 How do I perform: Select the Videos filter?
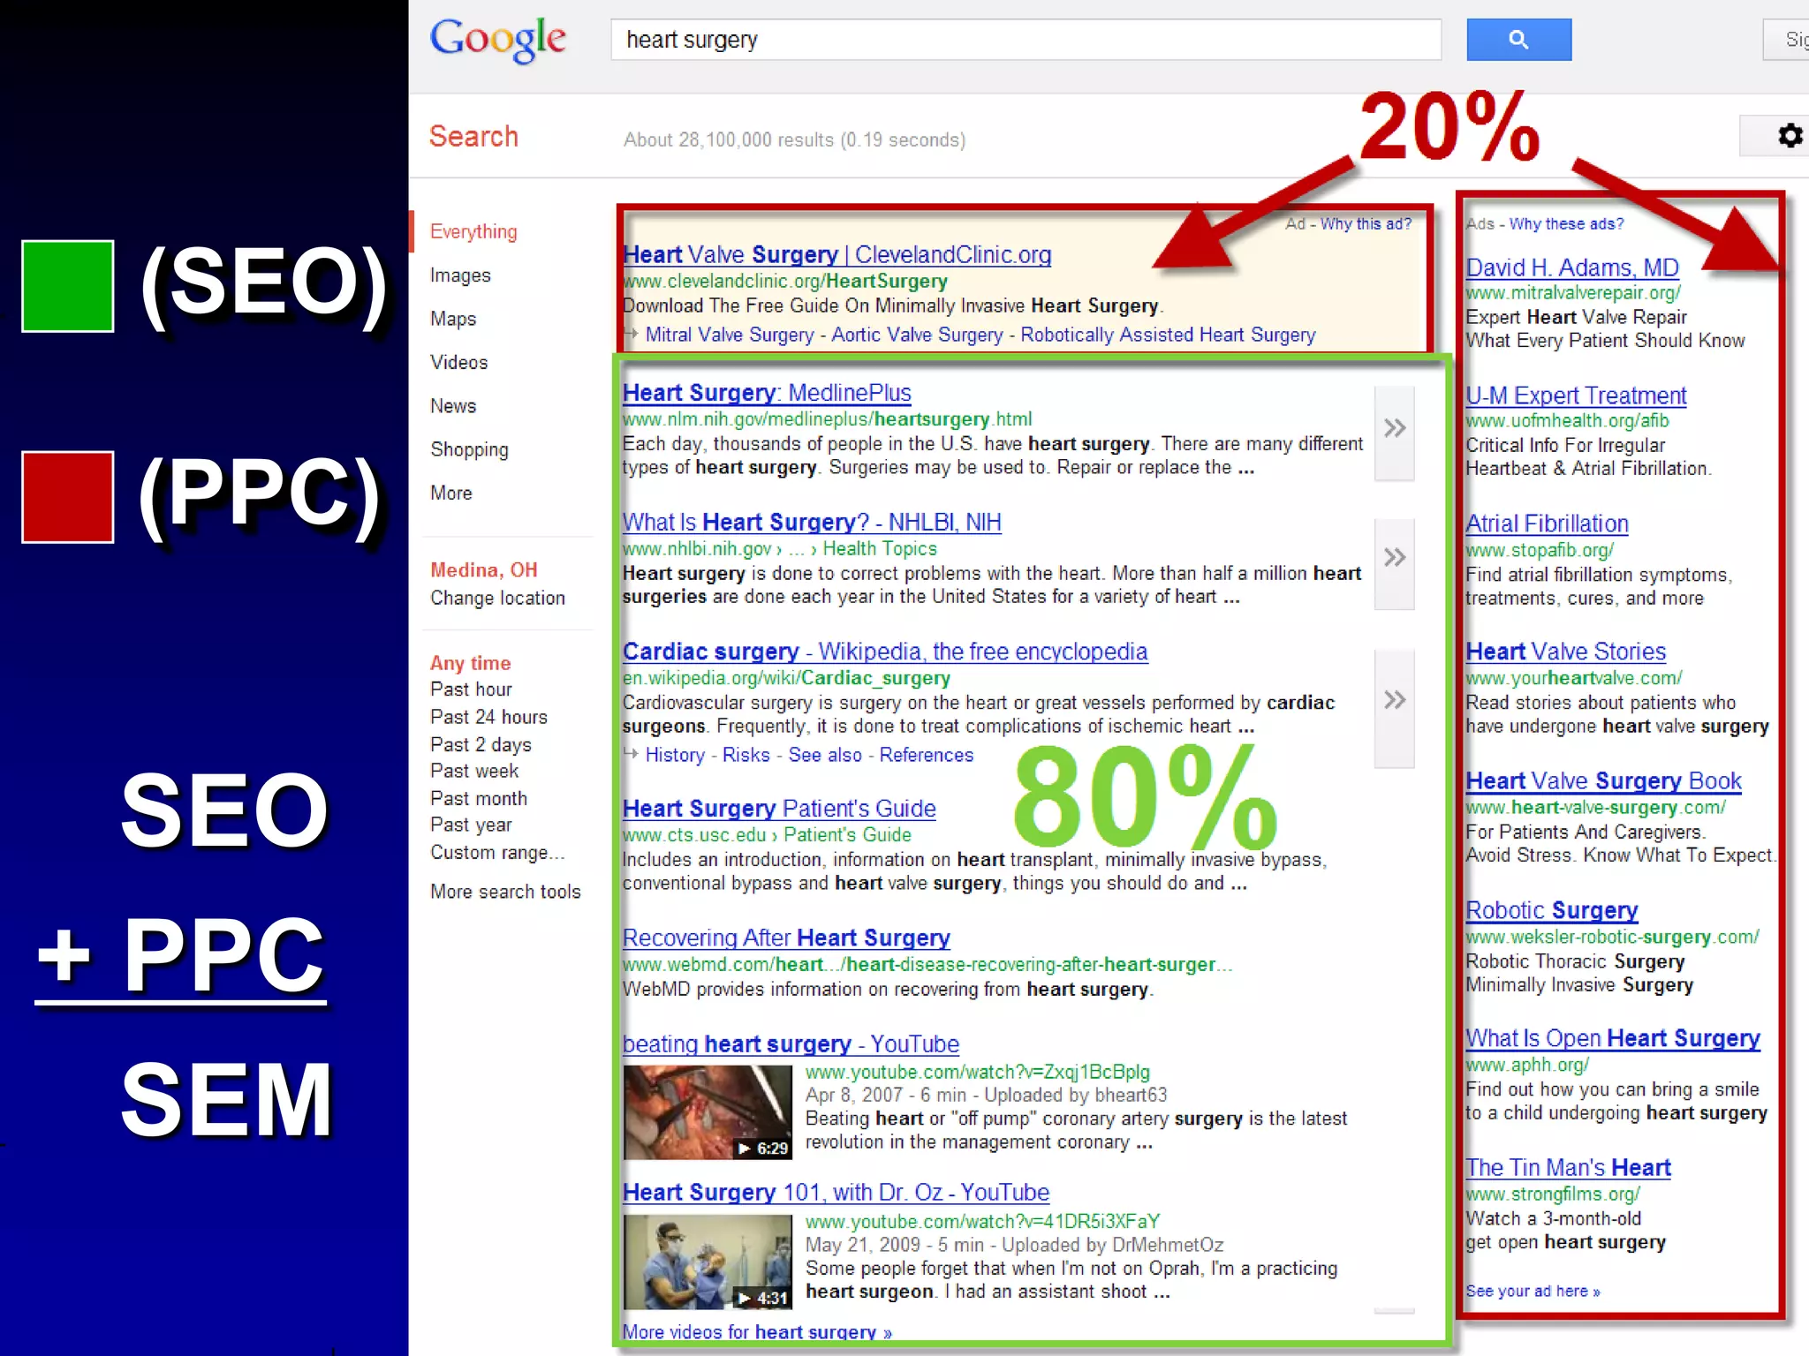(x=458, y=362)
